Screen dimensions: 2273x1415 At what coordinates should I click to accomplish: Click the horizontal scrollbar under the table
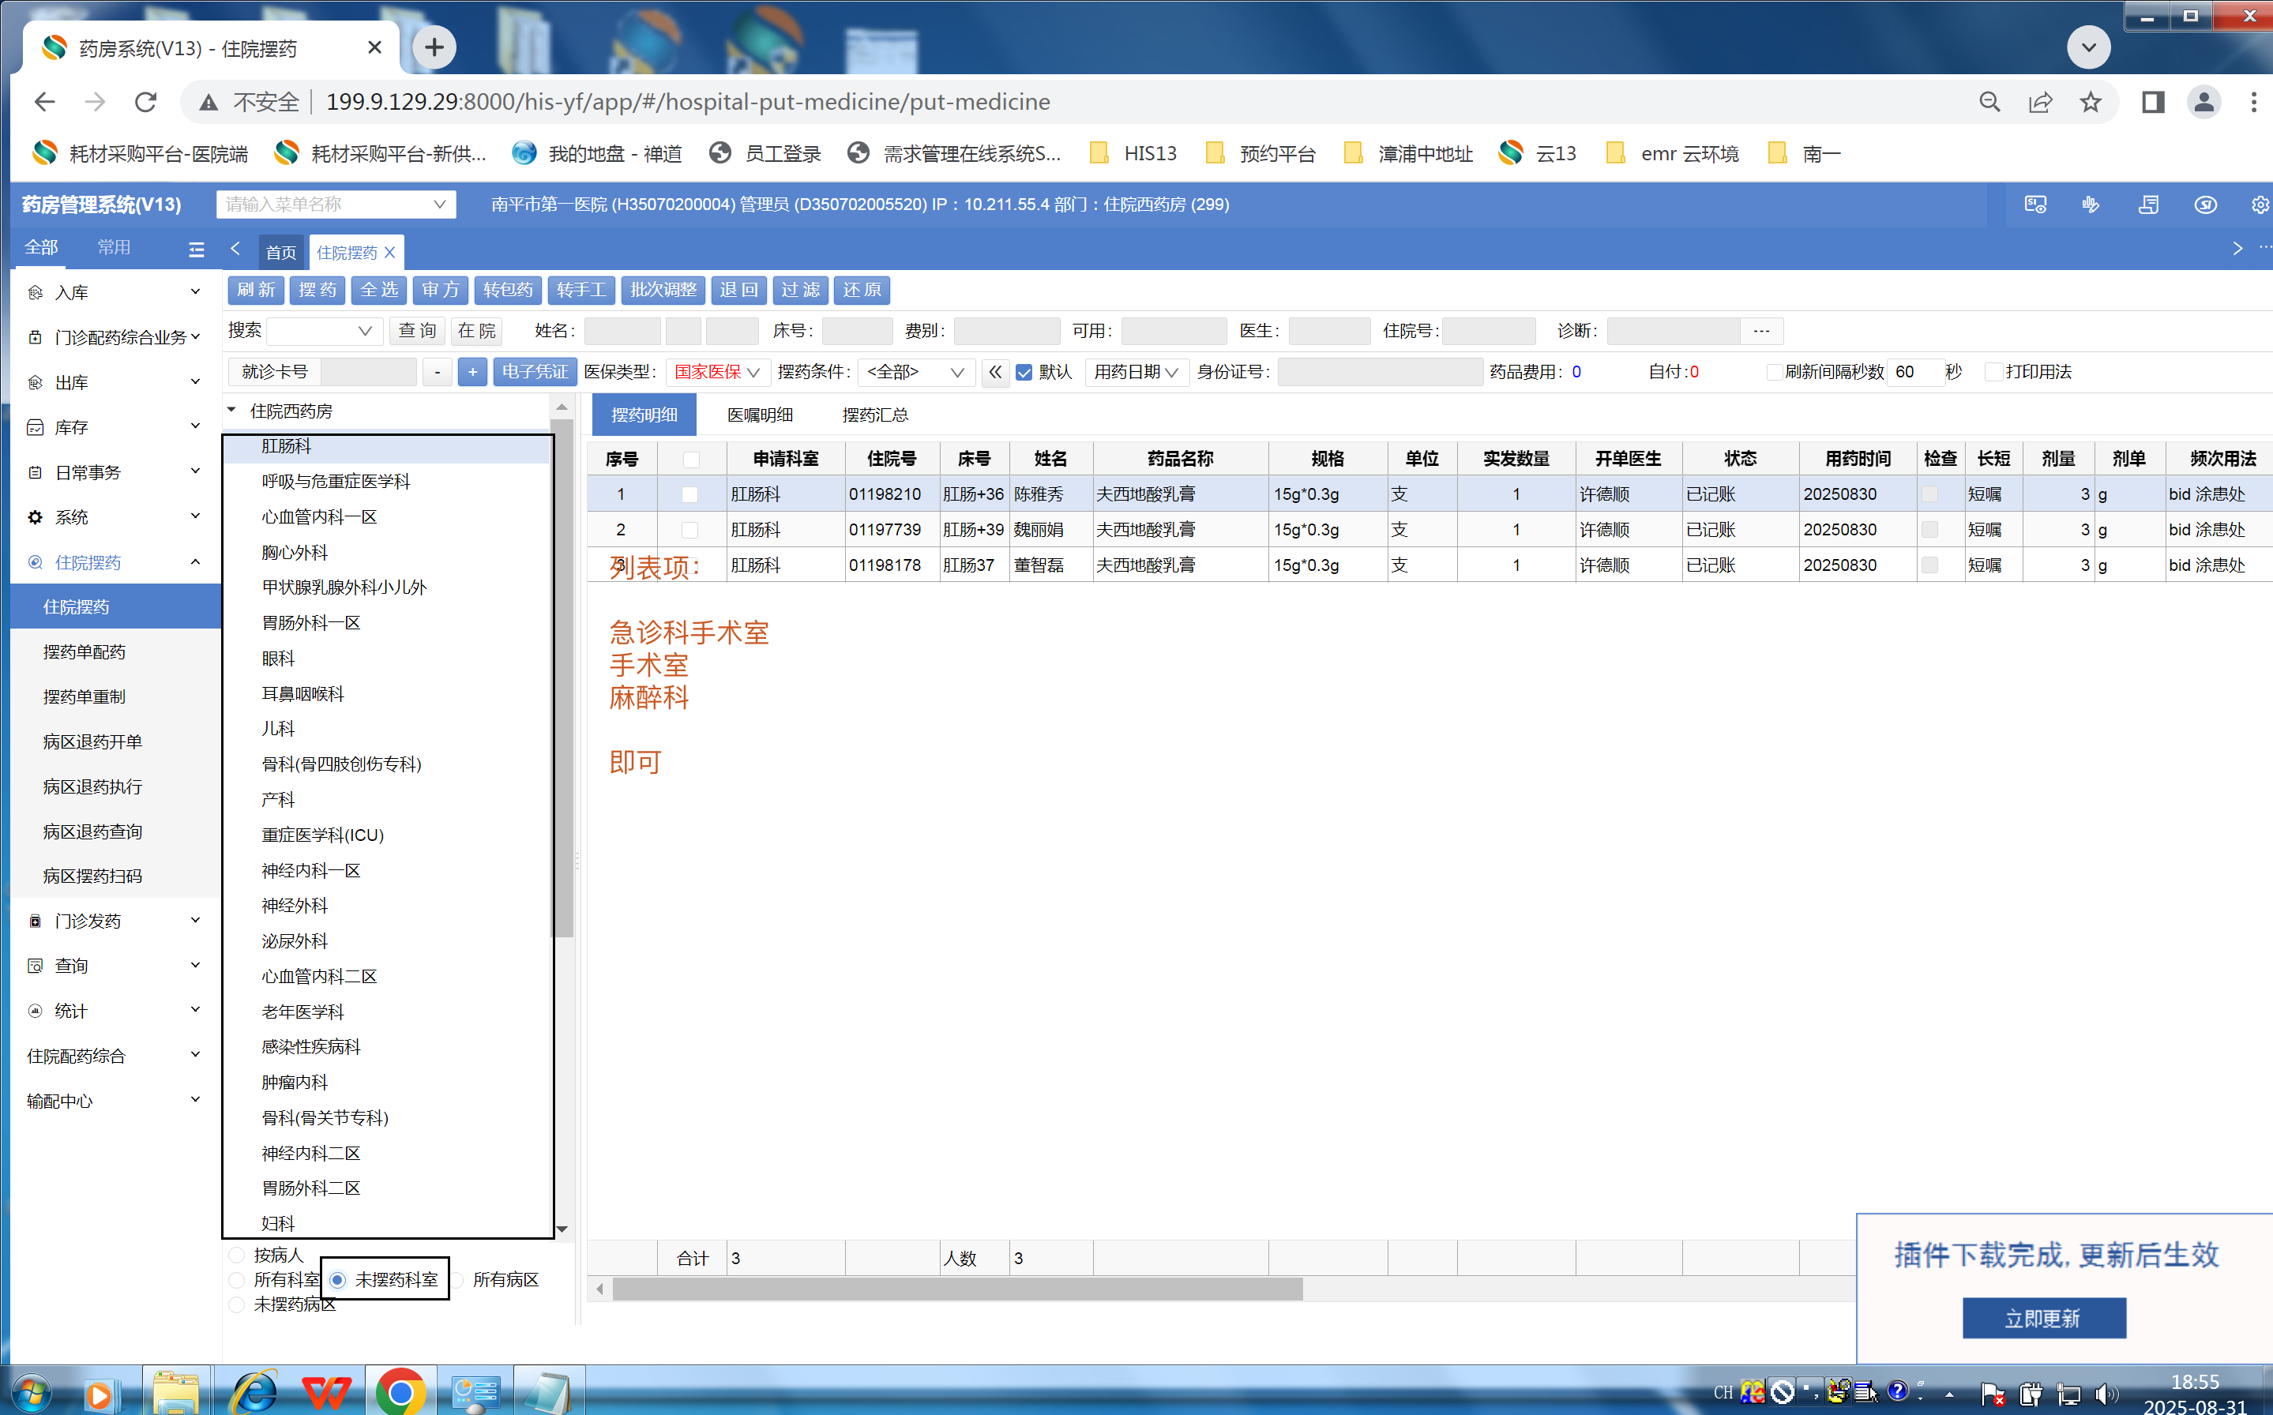(x=956, y=1289)
